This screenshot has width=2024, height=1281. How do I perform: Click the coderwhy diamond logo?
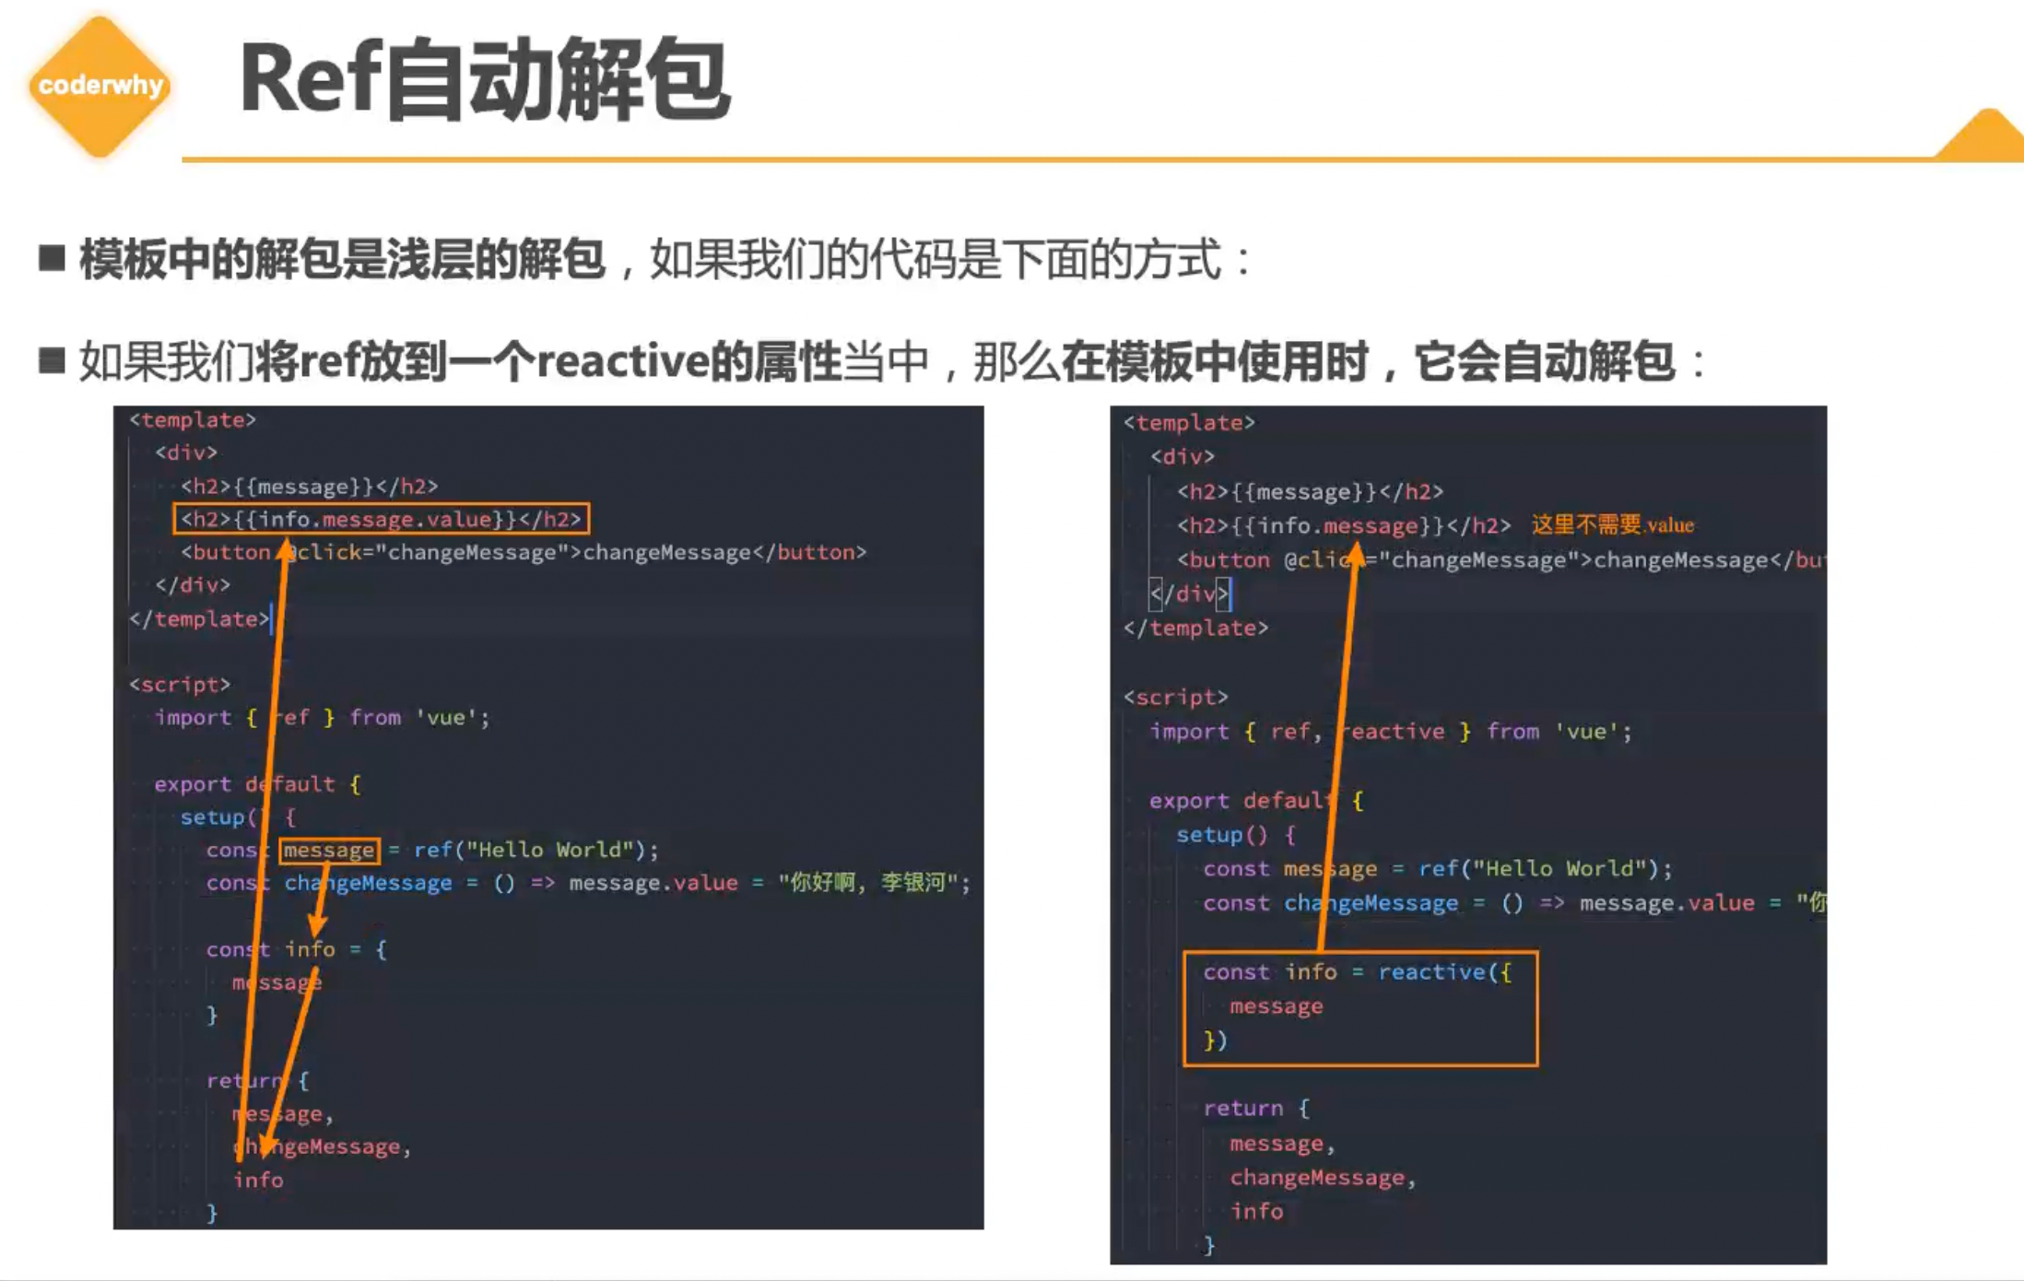click(100, 86)
